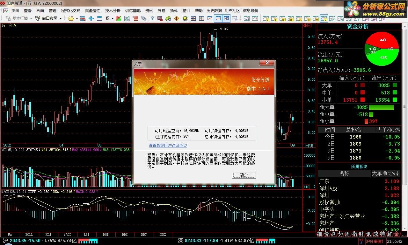This screenshot has width=408, height=245.
Task: Click the green money bill toolbar icon
Action: tap(168, 18)
